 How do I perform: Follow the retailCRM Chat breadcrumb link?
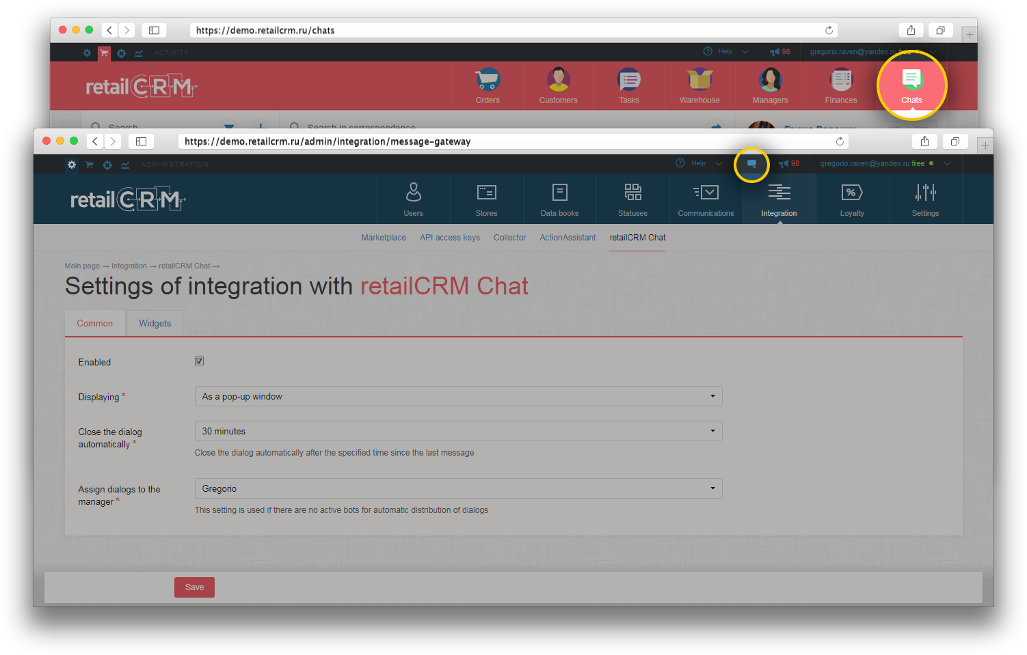click(x=185, y=266)
